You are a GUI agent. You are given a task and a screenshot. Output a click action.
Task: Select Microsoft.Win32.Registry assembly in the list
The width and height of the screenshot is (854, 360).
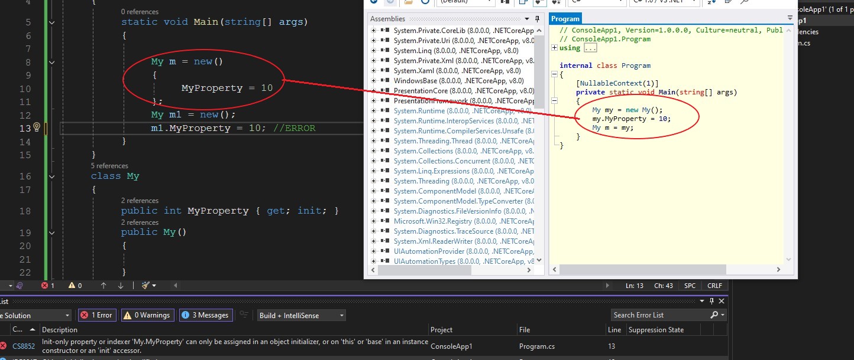point(464,221)
